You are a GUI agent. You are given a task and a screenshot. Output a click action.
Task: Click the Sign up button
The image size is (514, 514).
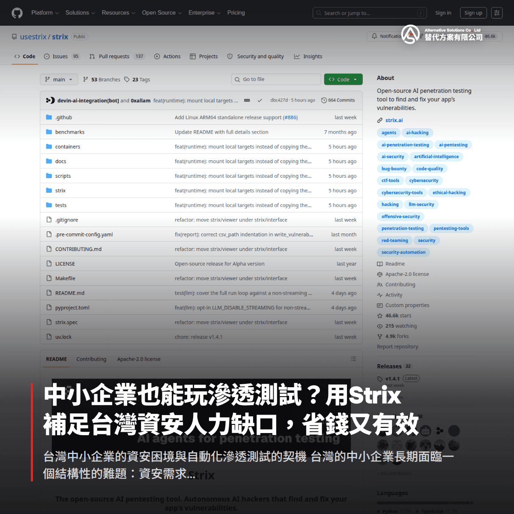(x=473, y=13)
